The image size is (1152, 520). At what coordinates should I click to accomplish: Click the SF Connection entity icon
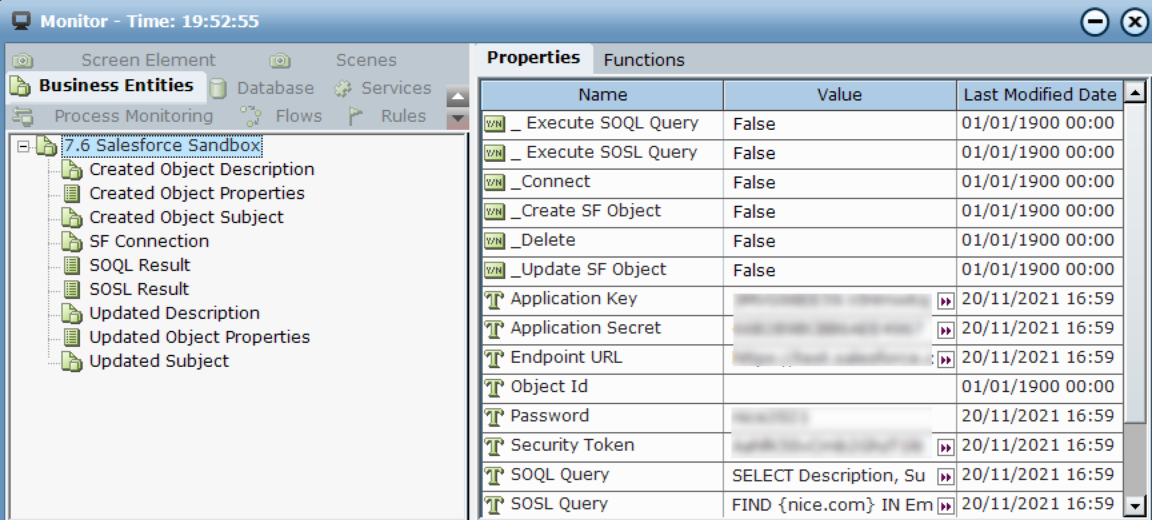pyautogui.click(x=71, y=242)
